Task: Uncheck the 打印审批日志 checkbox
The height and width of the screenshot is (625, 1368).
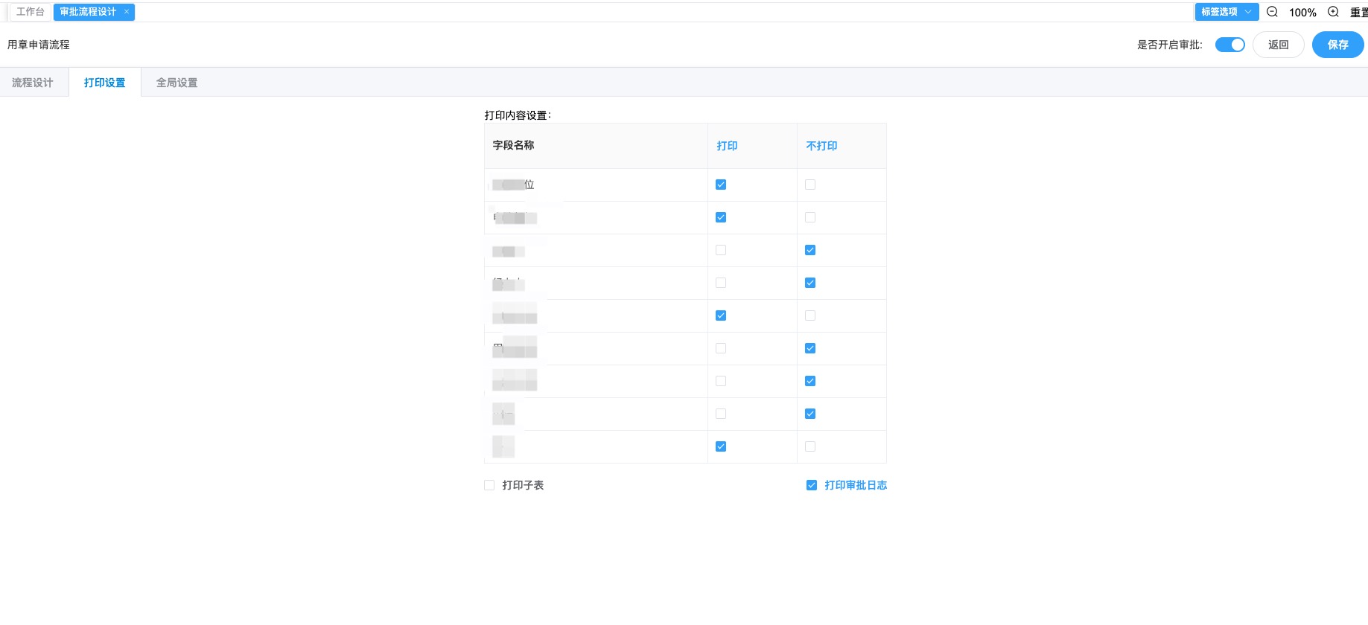Action: tap(812, 485)
